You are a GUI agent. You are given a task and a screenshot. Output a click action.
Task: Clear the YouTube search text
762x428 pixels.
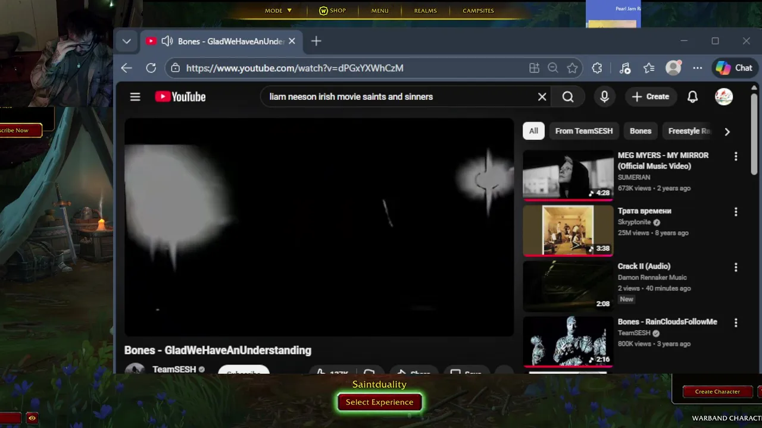[542, 96]
